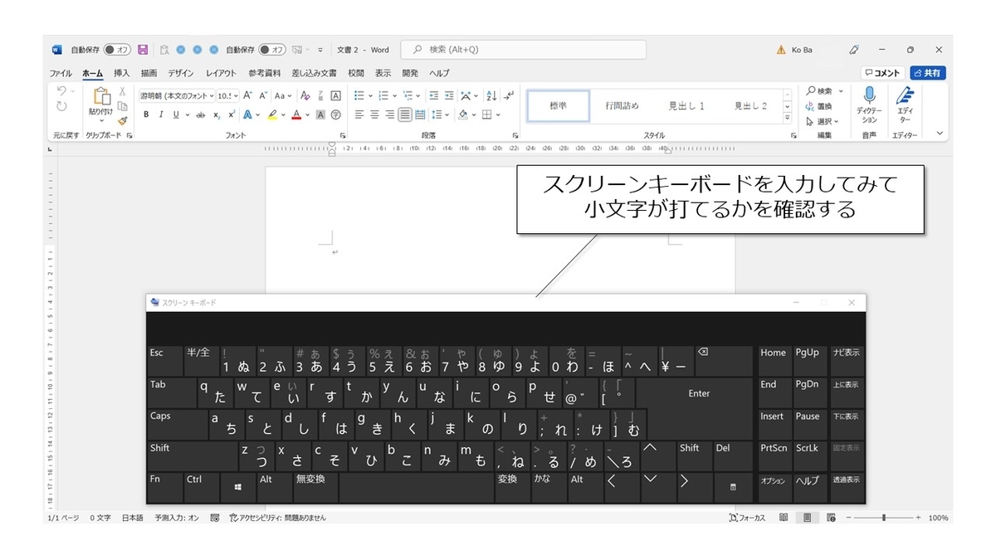This screenshot has width=996, height=560.
Task: Click the Dictate microphone icon
Action: pos(869,95)
